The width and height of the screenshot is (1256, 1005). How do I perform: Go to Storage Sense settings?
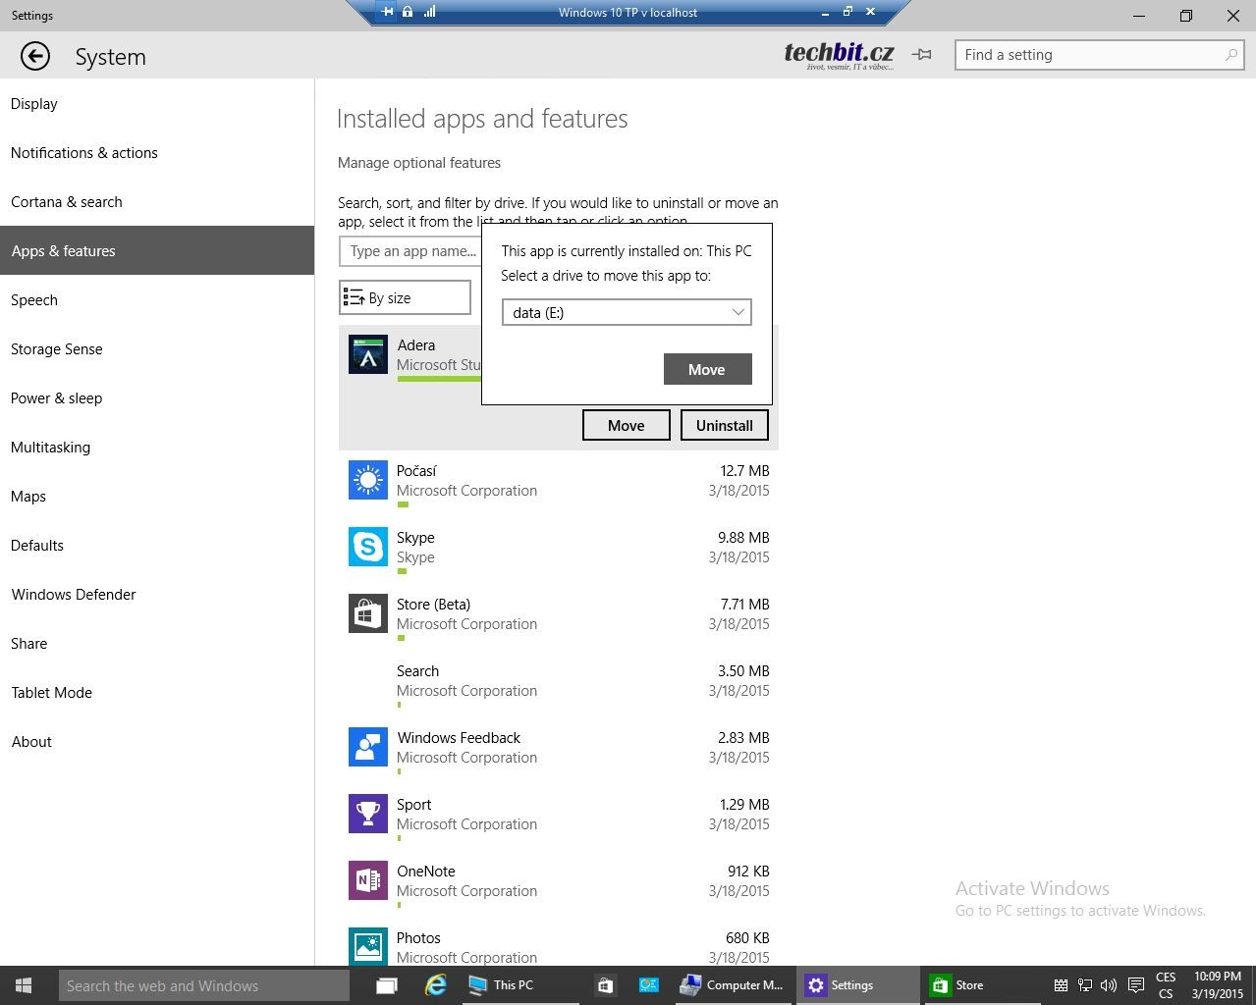pos(57,349)
